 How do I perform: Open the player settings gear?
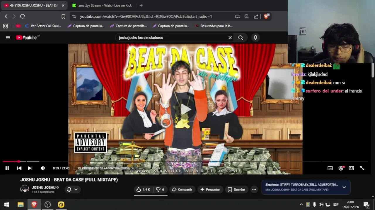tap(341, 168)
